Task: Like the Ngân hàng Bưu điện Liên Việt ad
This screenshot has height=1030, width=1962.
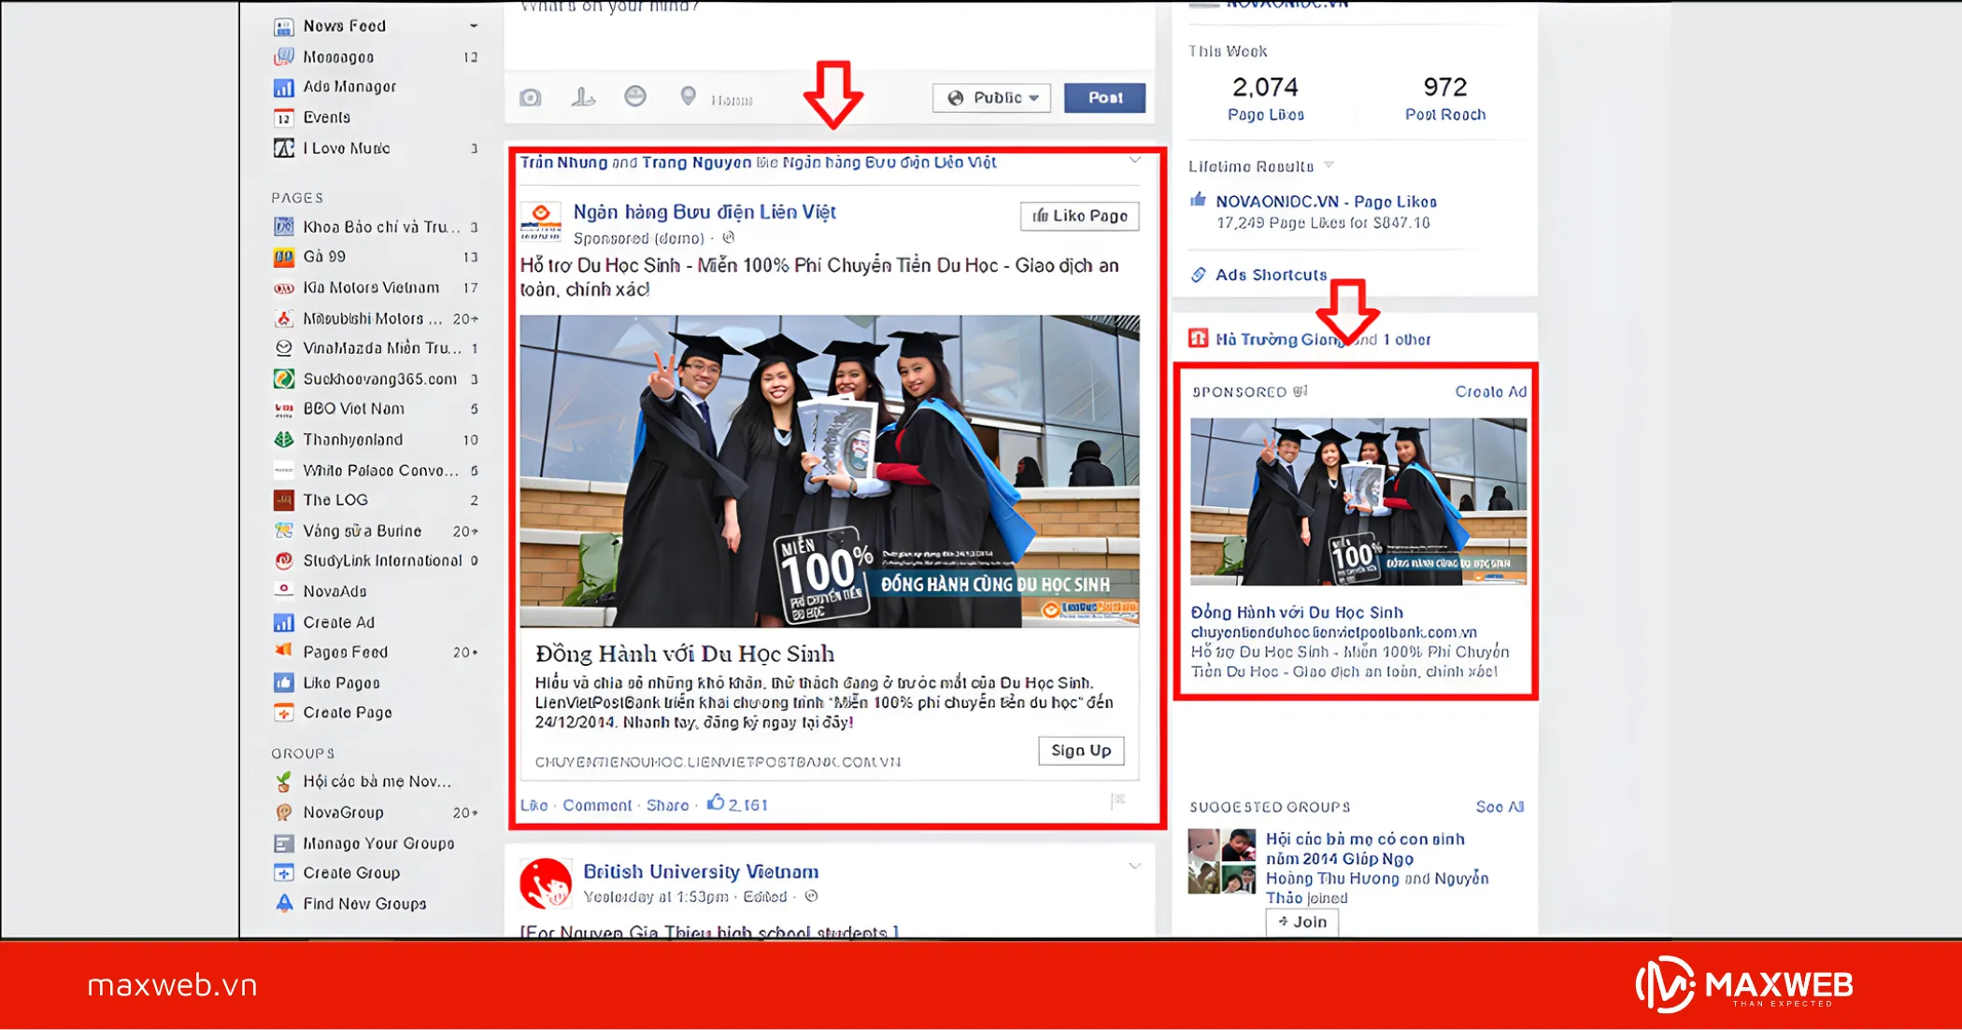Action: (x=1077, y=216)
